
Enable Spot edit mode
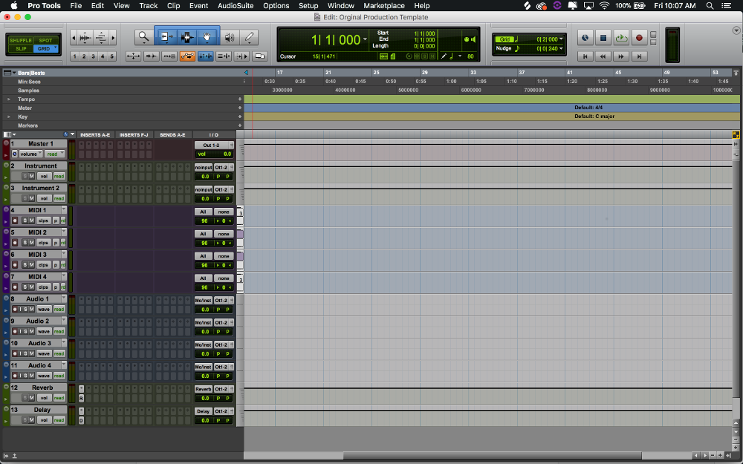click(x=46, y=40)
